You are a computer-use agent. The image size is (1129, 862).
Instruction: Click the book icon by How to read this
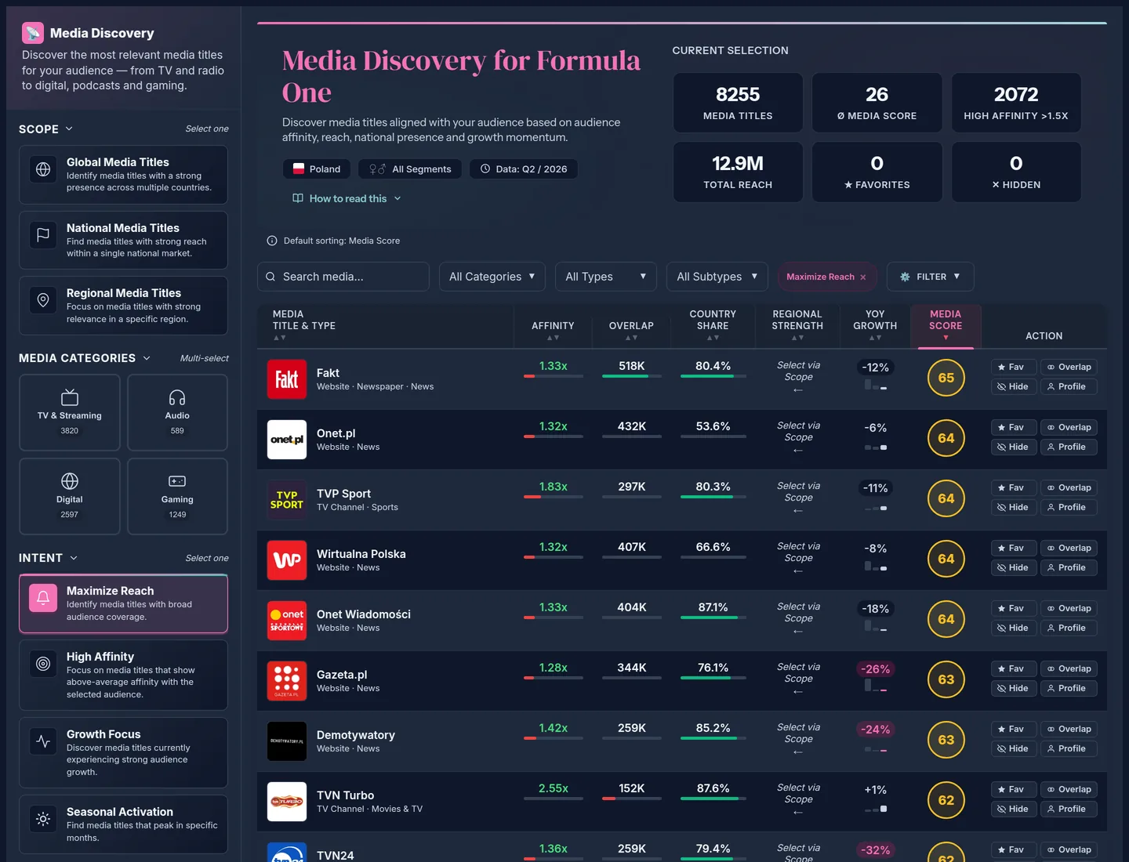point(298,198)
